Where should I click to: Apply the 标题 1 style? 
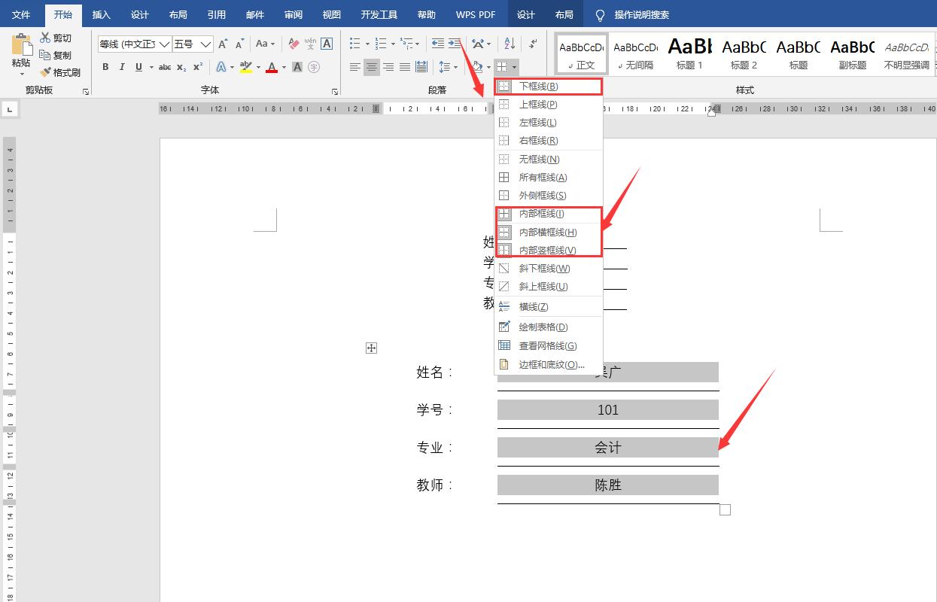click(689, 53)
